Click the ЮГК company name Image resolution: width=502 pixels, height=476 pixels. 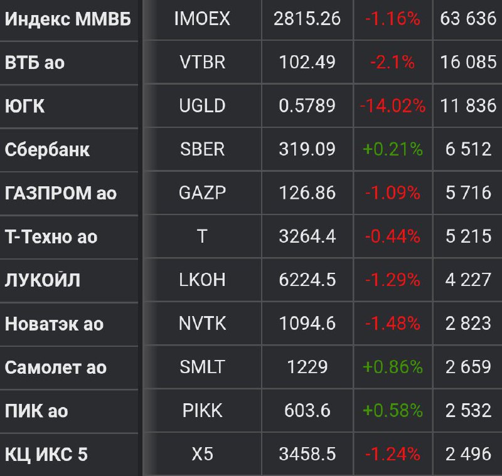coord(24,106)
